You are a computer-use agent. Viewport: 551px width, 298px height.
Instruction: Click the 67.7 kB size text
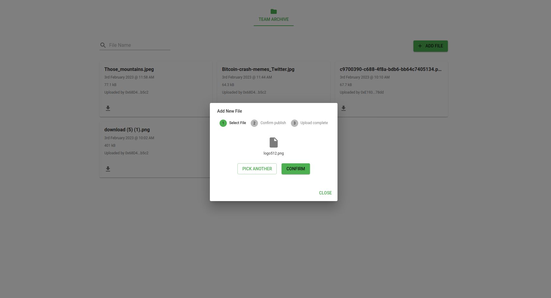click(346, 85)
